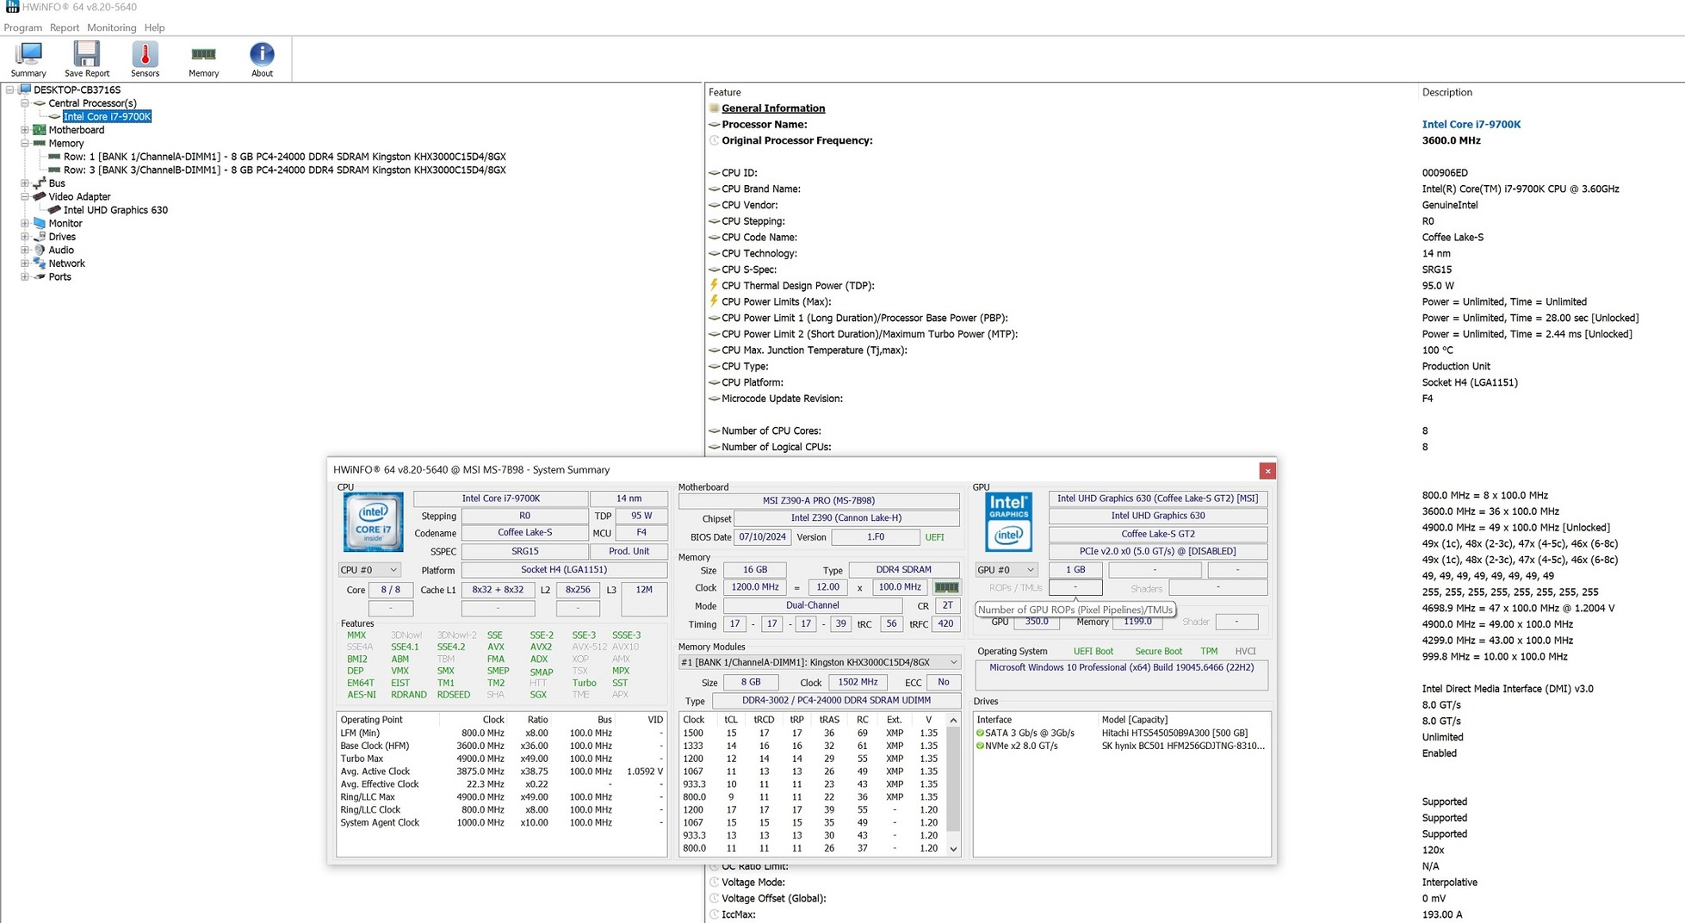Viewport: 1685px width, 923px height.
Task: Select the Ports tree item label
Action: tap(59, 277)
